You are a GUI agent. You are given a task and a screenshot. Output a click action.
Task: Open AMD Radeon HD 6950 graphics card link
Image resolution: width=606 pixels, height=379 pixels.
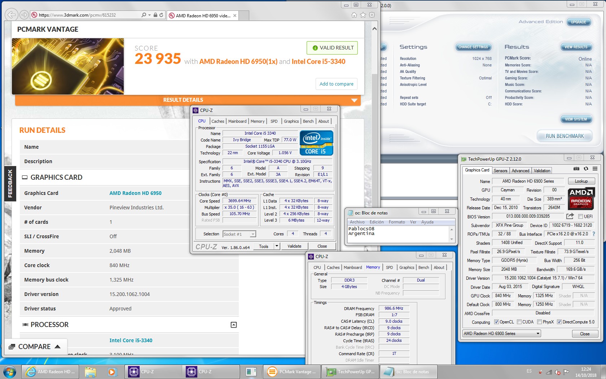[x=135, y=193]
